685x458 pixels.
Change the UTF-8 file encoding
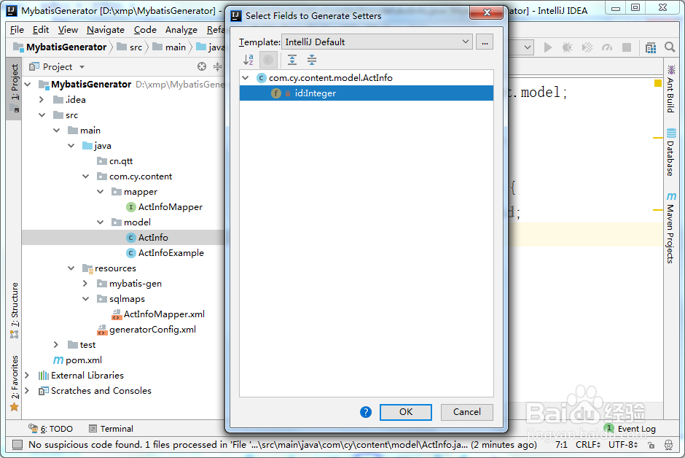[x=623, y=445]
